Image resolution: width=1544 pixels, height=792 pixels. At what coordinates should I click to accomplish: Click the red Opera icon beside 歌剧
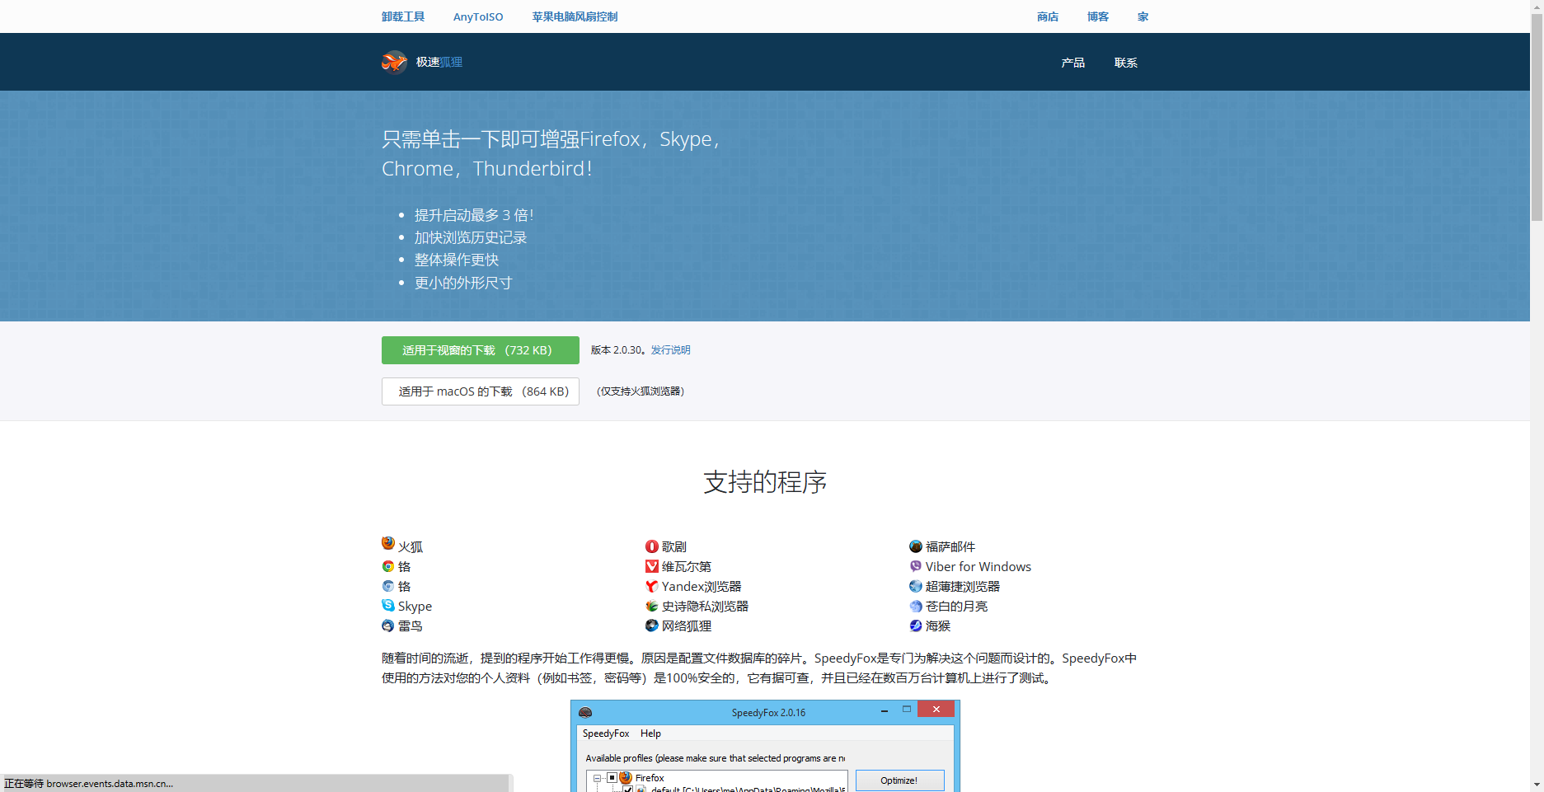pos(652,546)
